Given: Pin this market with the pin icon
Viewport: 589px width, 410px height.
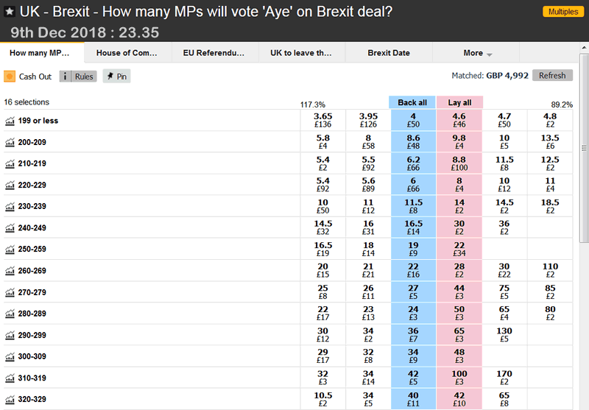Looking at the screenshot, I should [110, 76].
